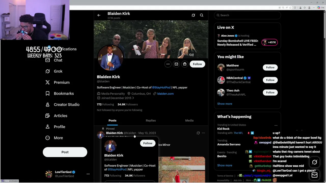Image resolution: width=326 pixels, height=183 pixels.
Task: Open account menu dots beside LowTierGod
Action: point(88,174)
